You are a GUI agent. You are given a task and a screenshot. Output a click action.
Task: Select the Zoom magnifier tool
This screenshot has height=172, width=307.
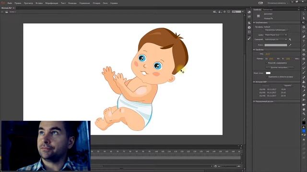(x=304, y=114)
